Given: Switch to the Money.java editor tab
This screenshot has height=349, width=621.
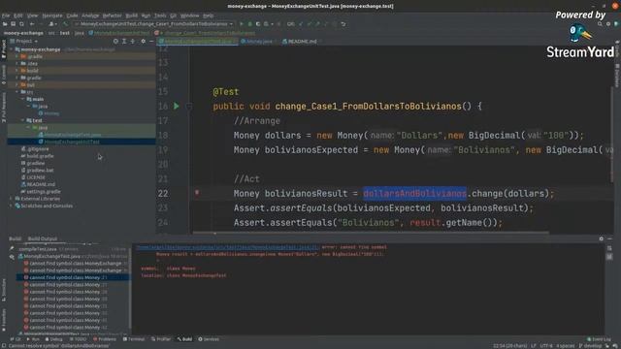Looking at the screenshot, I should click(256, 41).
